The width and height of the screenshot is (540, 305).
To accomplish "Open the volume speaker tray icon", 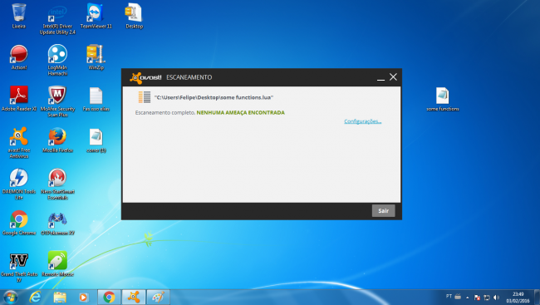I will point(496,298).
